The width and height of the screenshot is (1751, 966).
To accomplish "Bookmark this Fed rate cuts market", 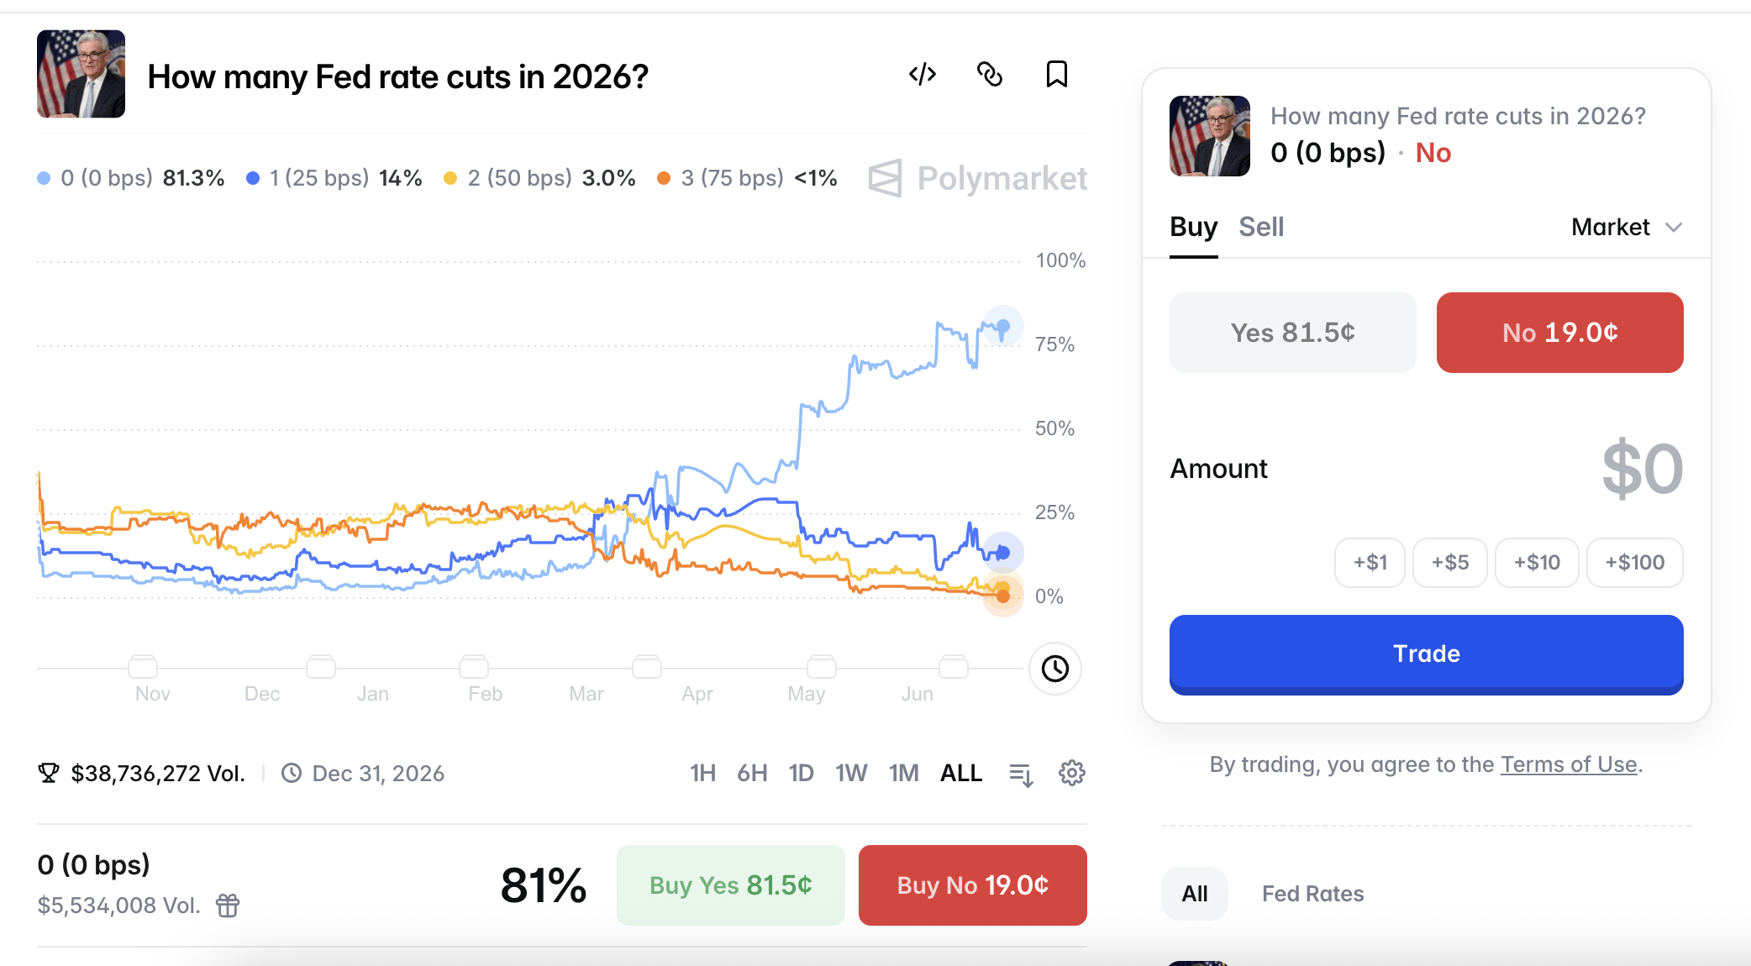I will [1057, 75].
